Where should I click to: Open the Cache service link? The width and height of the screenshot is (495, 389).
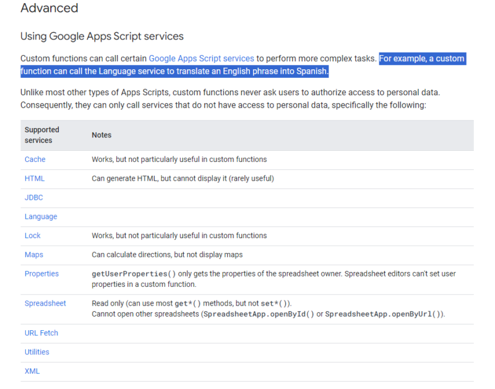point(35,160)
